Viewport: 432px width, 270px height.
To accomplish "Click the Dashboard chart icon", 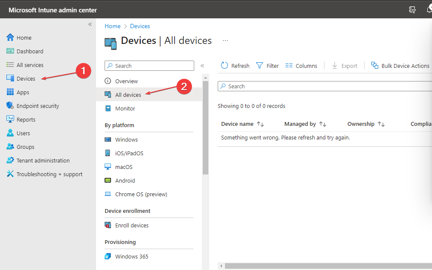I will pos(10,51).
